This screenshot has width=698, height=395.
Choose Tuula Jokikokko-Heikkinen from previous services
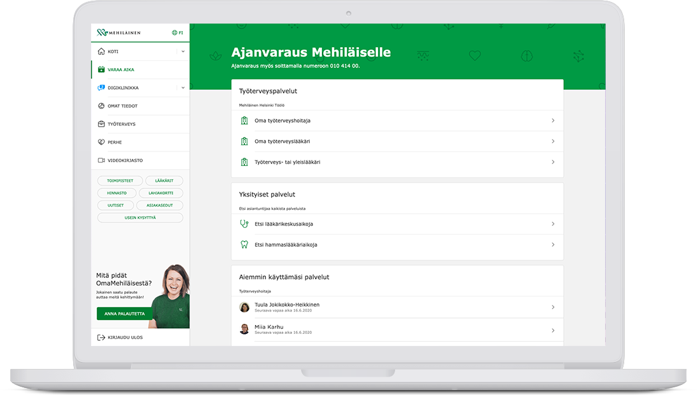397,307
